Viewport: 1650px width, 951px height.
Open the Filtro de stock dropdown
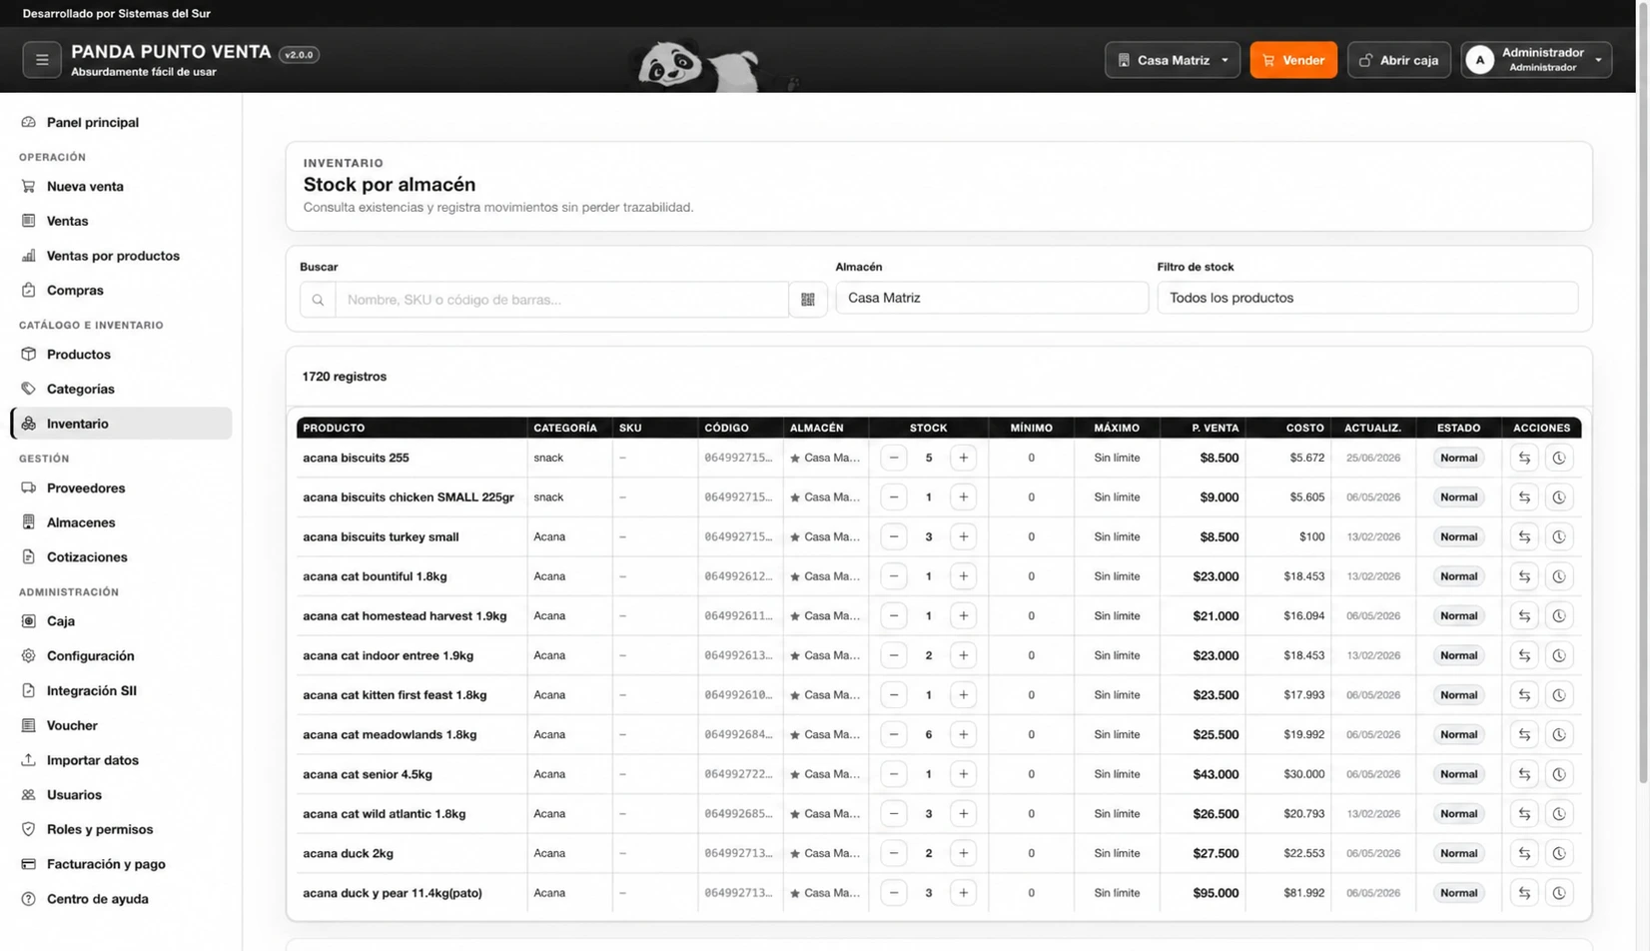coord(1367,298)
